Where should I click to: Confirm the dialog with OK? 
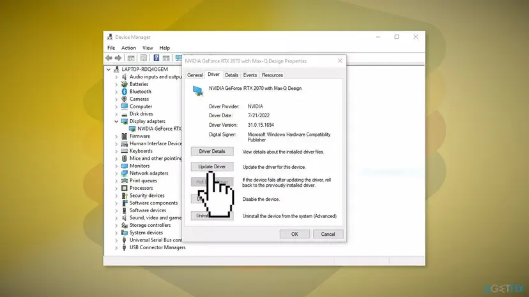coord(295,234)
